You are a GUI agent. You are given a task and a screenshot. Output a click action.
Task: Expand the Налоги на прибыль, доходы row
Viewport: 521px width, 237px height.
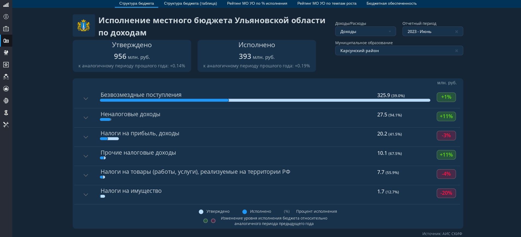pyautogui.click(x=86, y=137)
